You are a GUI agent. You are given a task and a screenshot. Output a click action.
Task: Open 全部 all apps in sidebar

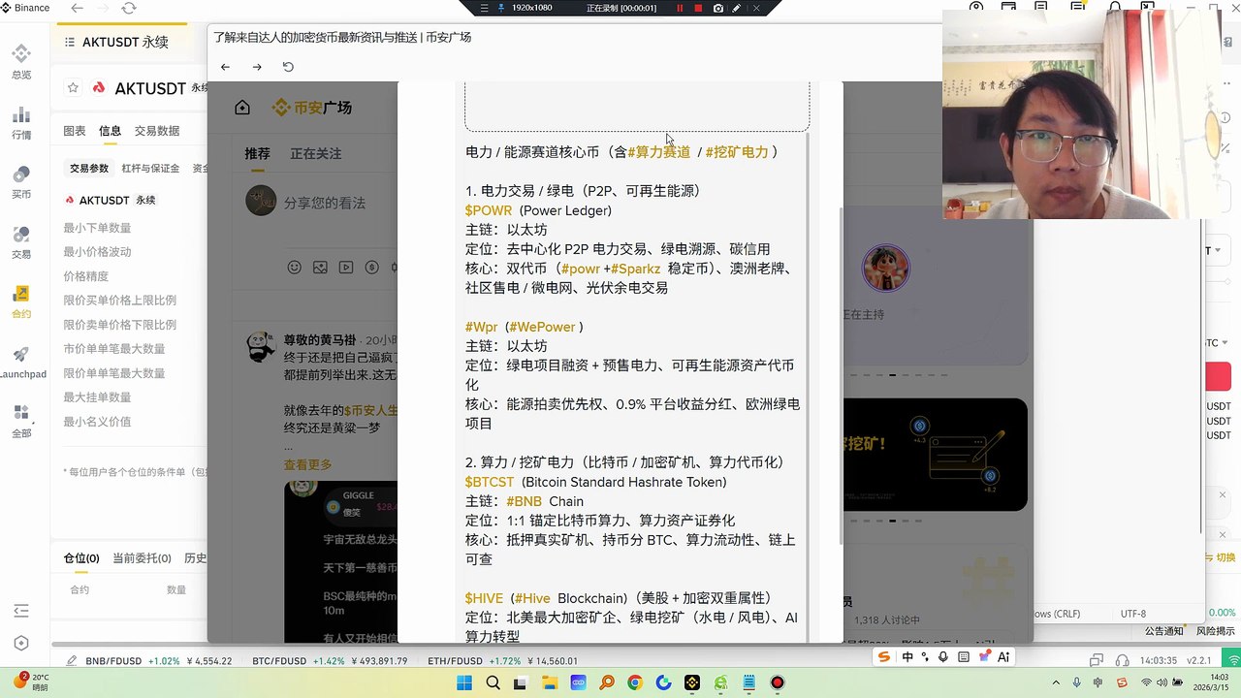21,422
